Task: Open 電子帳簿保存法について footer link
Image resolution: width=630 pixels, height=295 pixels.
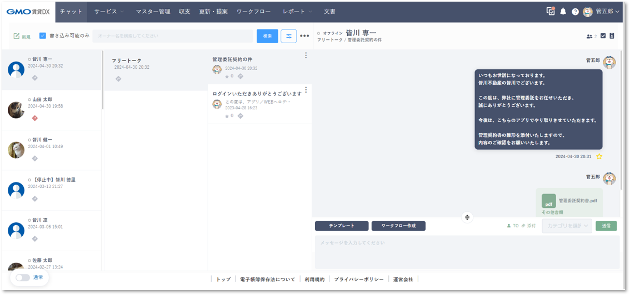Action: [x=267, y=279]
